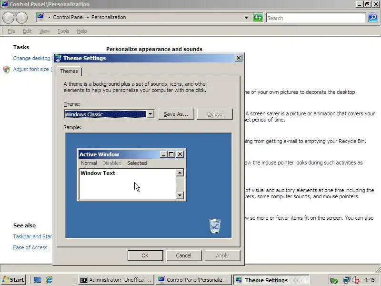Click the sample window scrollbar up arrow
Screen dimensions: 381x286
pos(180,173)
